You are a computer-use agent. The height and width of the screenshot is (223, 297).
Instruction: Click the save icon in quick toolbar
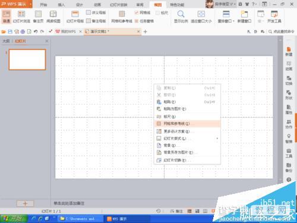coord(10,32)
